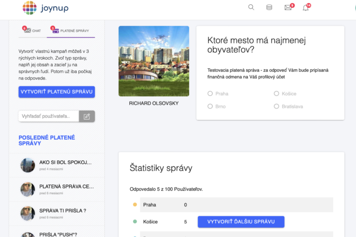356x237 pixels.
Task: Click the green Košice legend dot
Action: point(135,222)
